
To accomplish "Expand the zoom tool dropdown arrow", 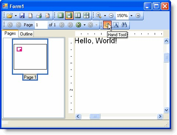I will pos(105,16).
